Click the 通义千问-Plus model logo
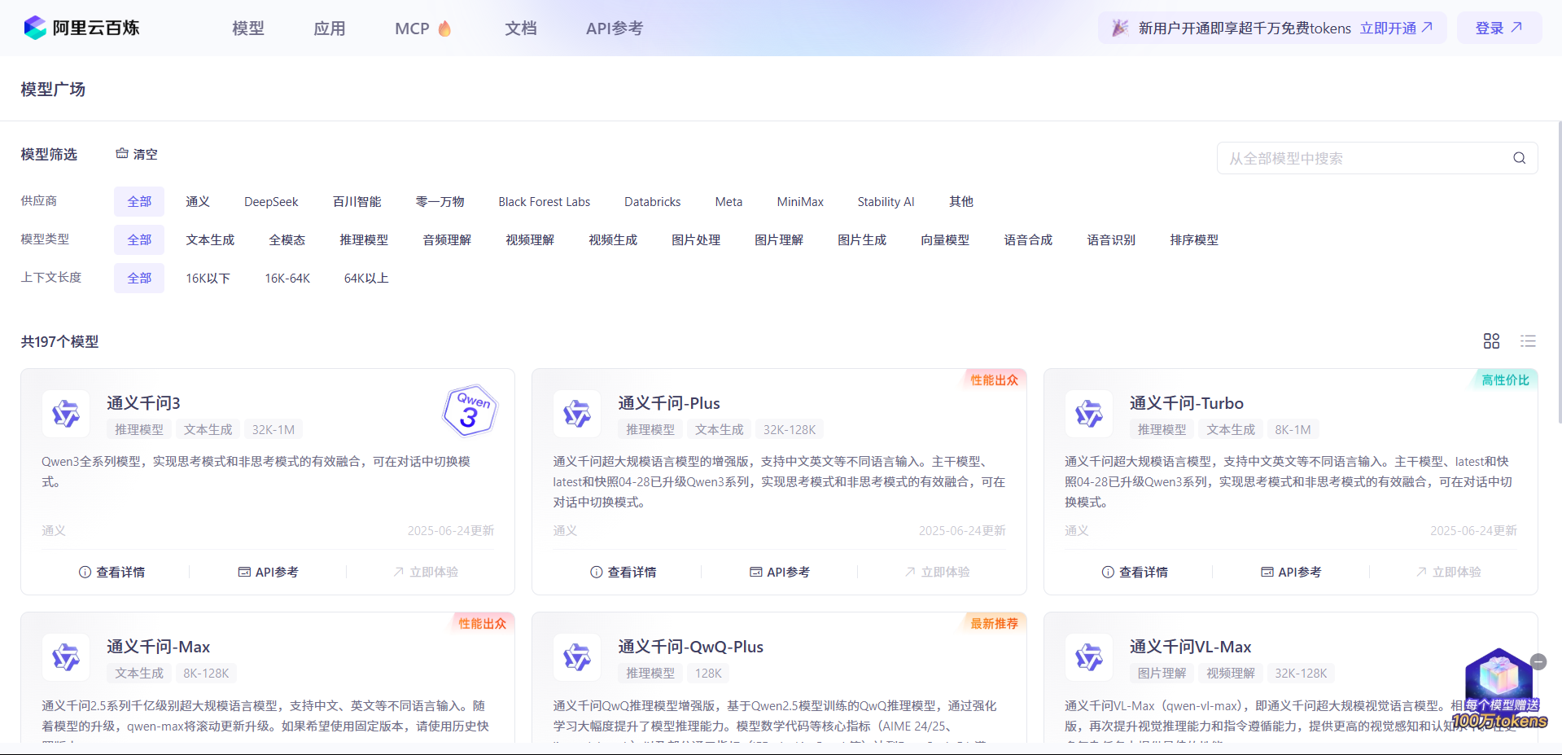 coord(577,414)
